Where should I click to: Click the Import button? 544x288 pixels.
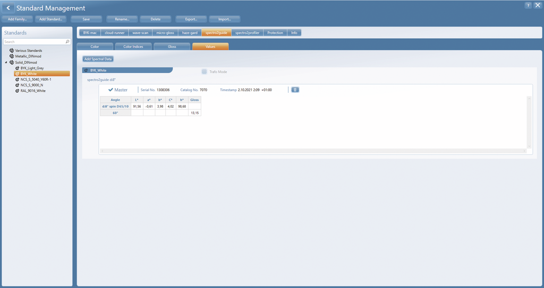click(225, 19)
